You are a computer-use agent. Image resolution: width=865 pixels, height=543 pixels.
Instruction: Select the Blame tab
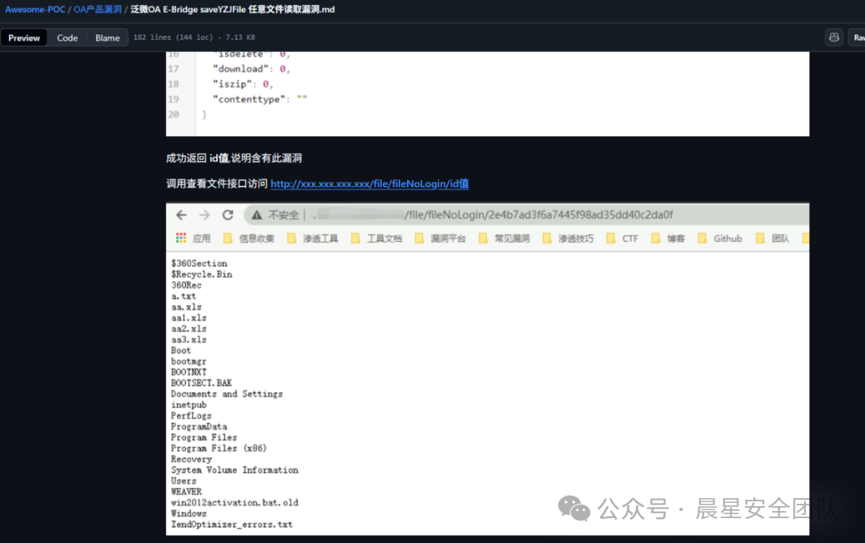coord(107,38)
